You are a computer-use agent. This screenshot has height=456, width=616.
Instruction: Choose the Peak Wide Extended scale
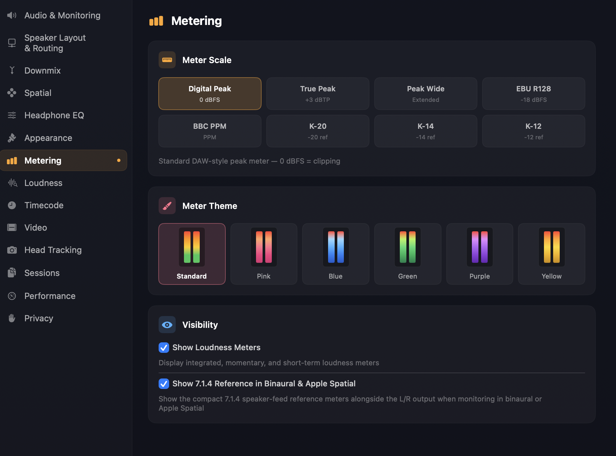(x=426, y=94)
